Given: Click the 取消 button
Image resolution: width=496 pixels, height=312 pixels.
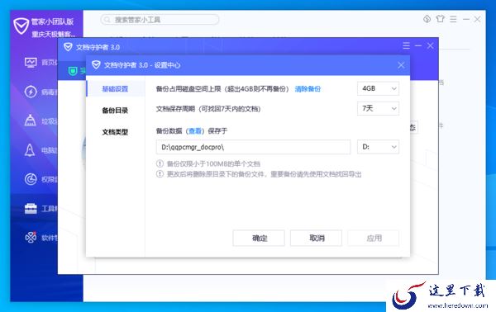Looking at the screenshot, I should pos(316,238).
